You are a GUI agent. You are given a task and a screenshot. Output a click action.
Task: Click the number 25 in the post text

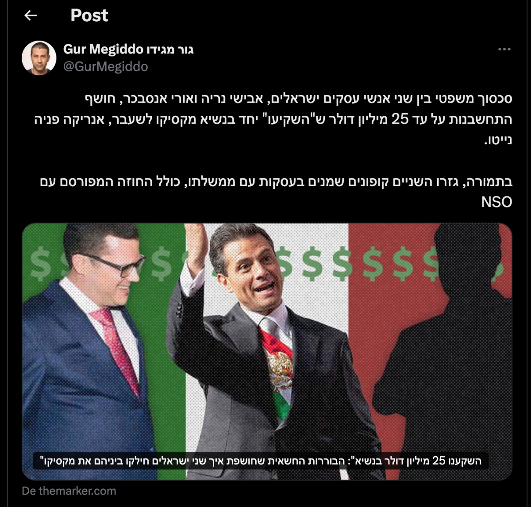click(x=400, y=119)
